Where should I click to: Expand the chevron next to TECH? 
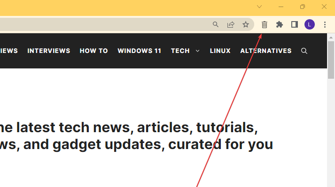pyautogui.click(x=198, y=51)
